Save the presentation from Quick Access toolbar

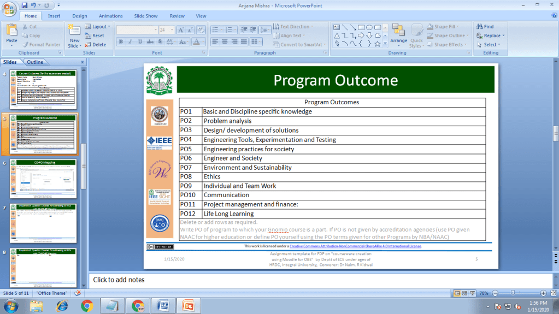(x=24, y=5)
